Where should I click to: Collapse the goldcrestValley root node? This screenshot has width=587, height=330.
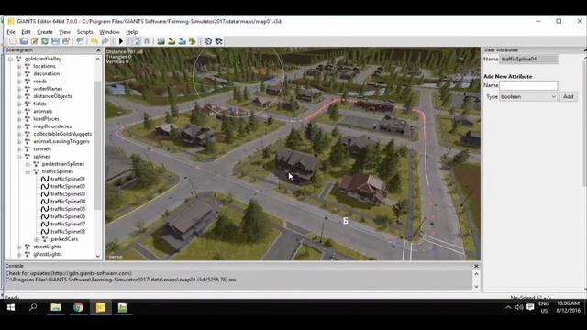(10, 59)
